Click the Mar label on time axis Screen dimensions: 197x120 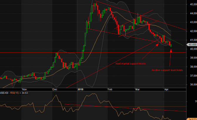137,89
